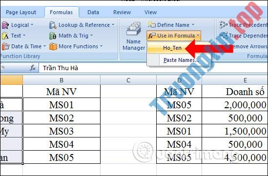Click the Lookup & Reference magnifier icon

(x=53, y=25)
